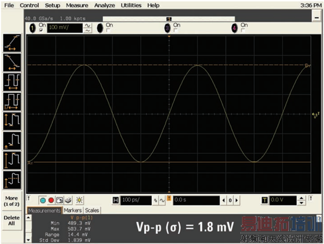Click the orange delay reference marker icon

coord(169,198)
